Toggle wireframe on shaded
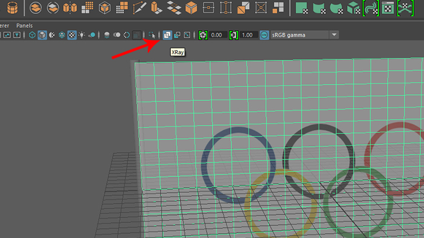Viewport: 424px width, 238px height. click(x=62, y=35)
